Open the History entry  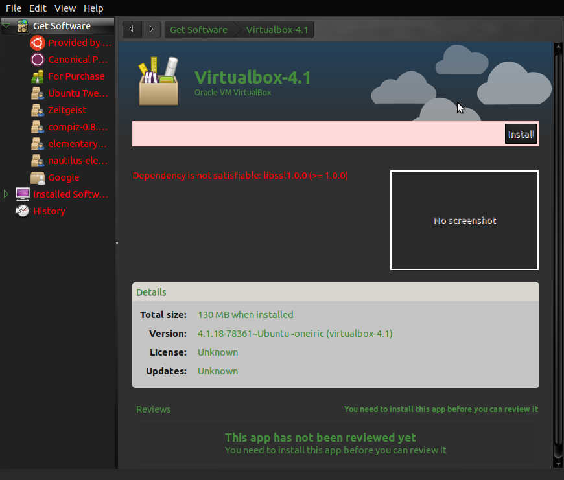[x=49, y=211]
